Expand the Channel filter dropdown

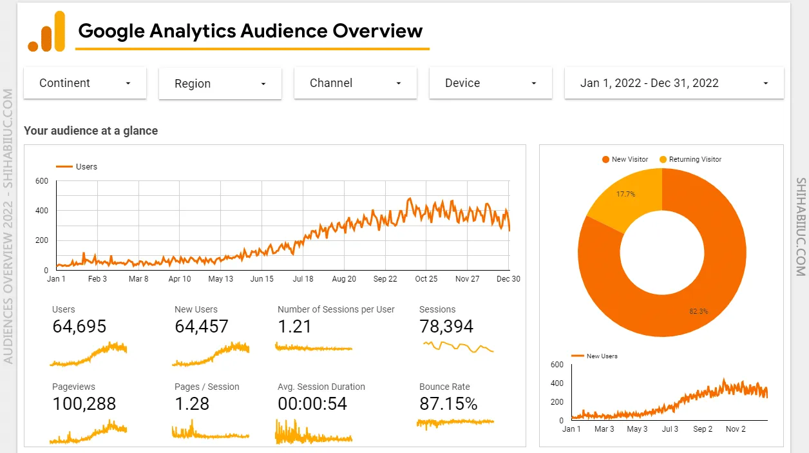click(356, 83)
